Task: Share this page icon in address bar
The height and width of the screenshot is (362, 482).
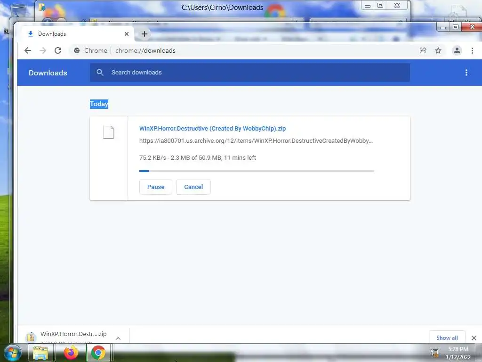Action: [423, 50]
